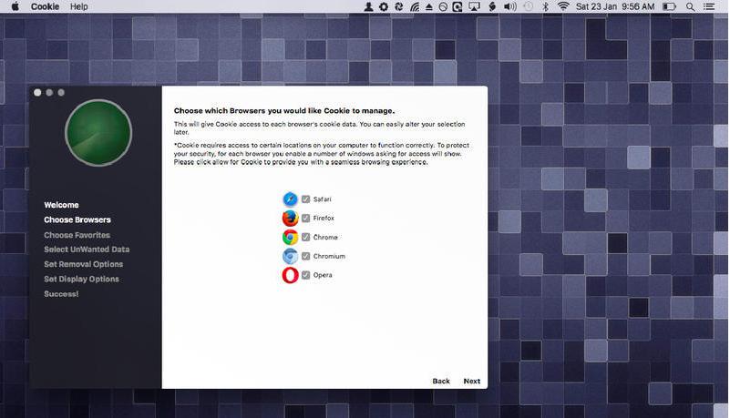Go Back to the previous step
This screenshot has height=418, width=730.
pyautogui.click(x=441, y=382)
